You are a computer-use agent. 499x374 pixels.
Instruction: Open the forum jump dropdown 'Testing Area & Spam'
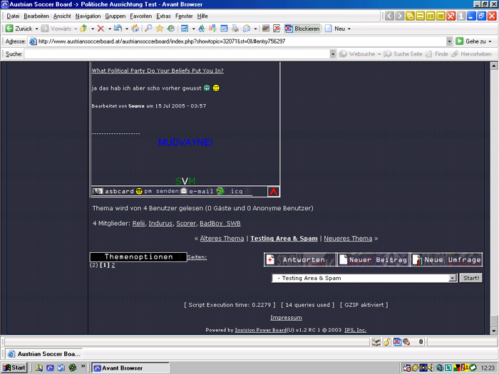click(364, 278)
